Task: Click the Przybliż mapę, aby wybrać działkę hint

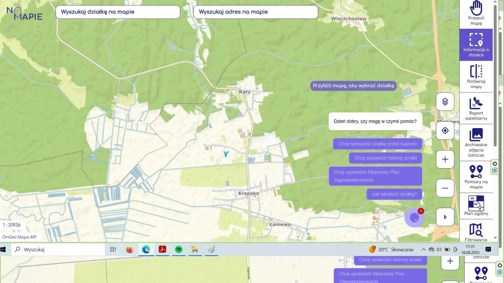Action: (x=354, y=86)
